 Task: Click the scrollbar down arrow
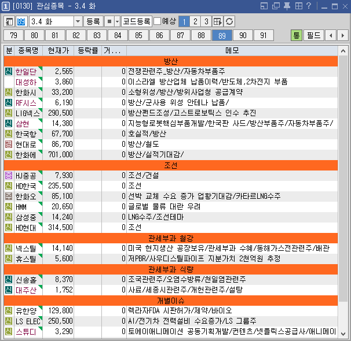(343, 334)
